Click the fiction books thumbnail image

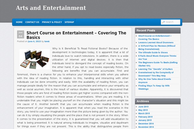35,59
